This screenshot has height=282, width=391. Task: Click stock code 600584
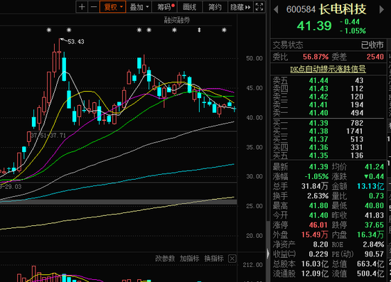(301, 9)
